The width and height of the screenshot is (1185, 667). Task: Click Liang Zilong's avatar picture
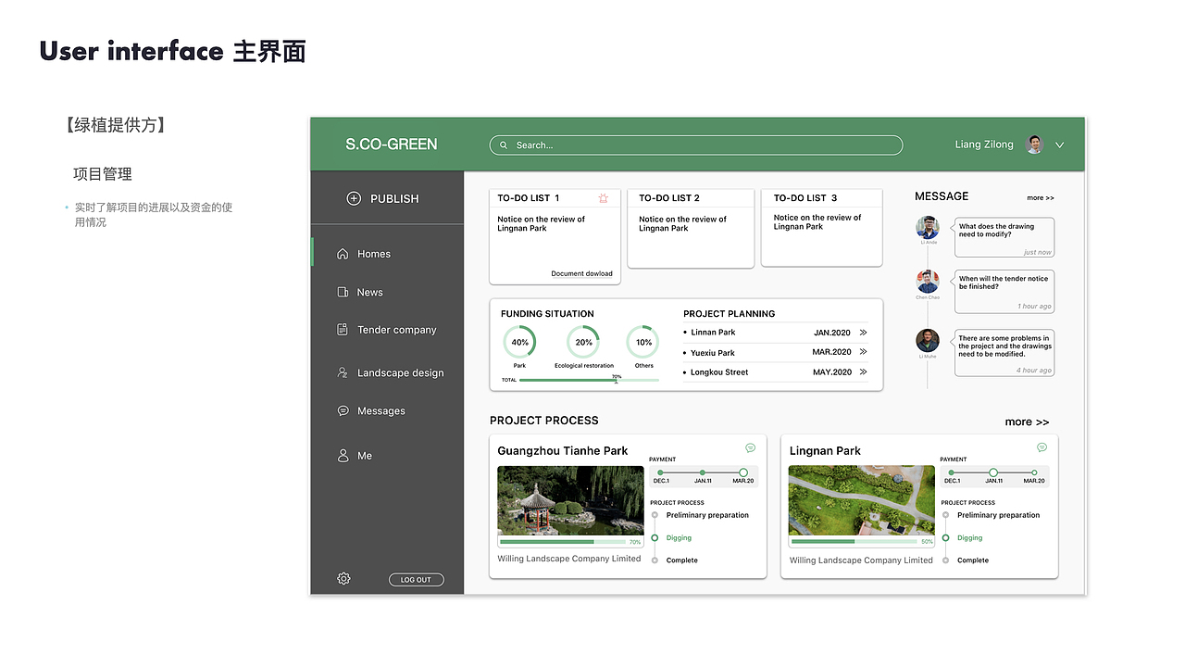1035,145
